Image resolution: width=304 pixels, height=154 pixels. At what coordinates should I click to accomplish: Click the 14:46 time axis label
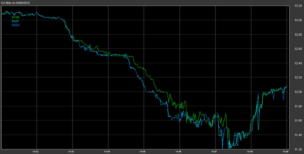pos(178,152)
